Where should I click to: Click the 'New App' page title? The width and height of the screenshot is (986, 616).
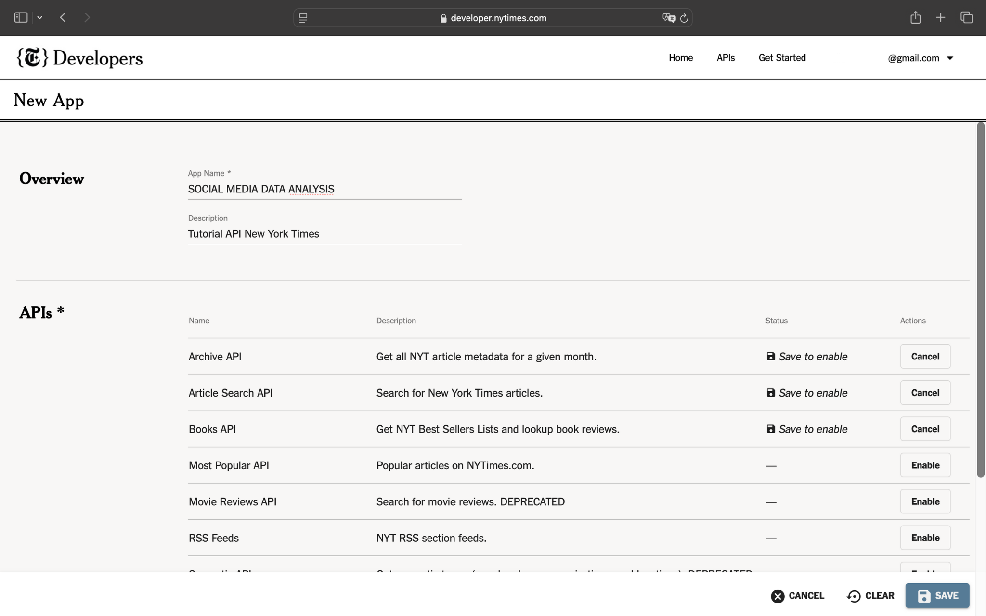(x=49, y=100)
